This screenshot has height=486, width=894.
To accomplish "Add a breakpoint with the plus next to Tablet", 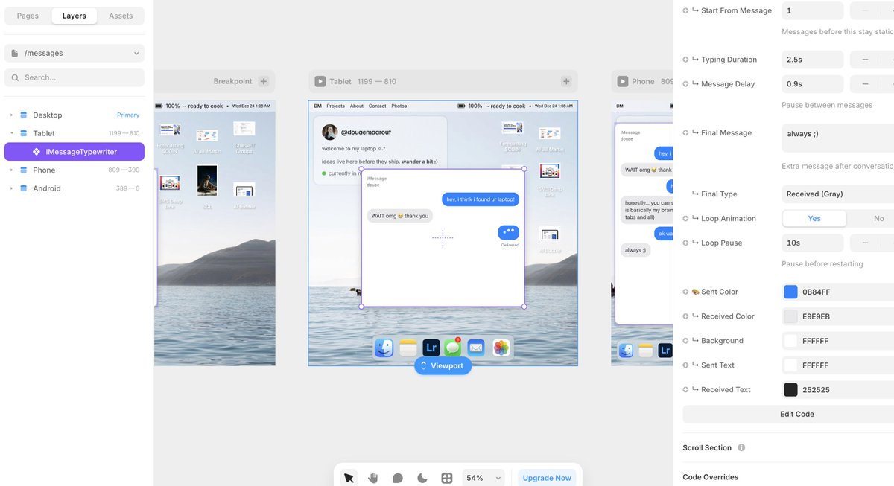I will click(566, 82).
